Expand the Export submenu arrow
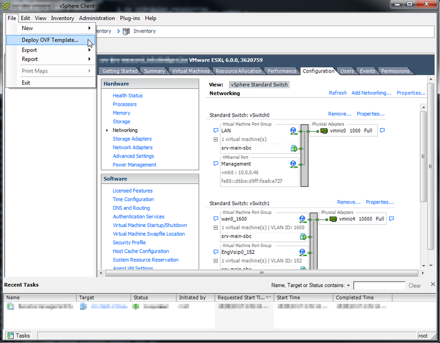 point(89,50)
